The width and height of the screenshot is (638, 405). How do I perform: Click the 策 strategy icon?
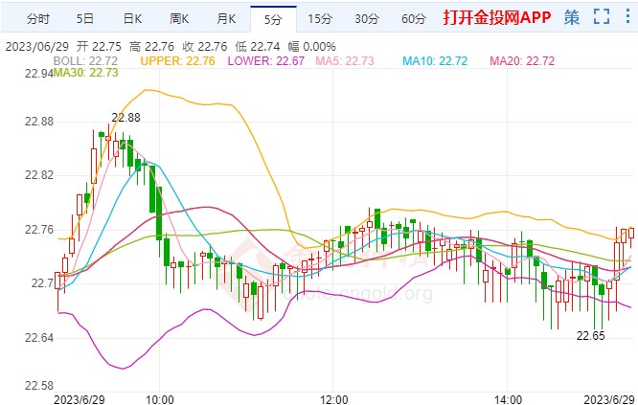click(x=572, y=17)
